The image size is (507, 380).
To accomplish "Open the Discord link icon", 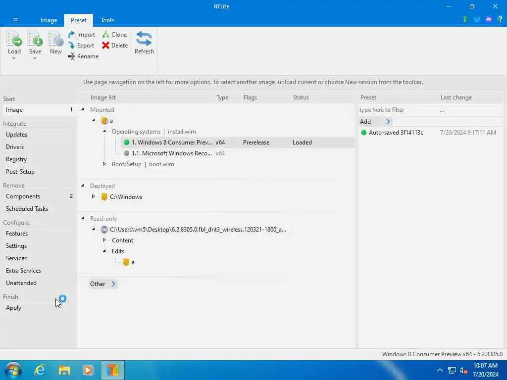I will pos(489,19).
